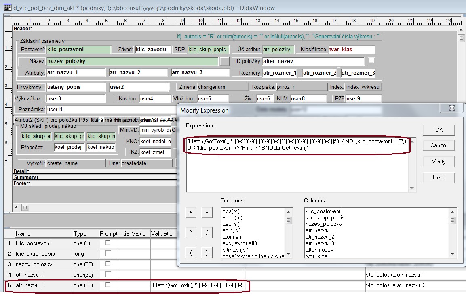Verify the expression syntax
The height and width of the screenshot is (296, 466).
click(439, 161)
